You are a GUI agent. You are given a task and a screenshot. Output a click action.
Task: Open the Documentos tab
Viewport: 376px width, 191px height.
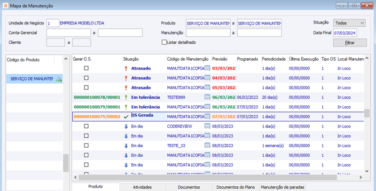[189, 187]
